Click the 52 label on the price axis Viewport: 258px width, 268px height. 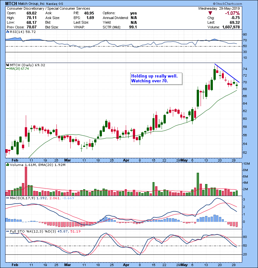[x=245, y=153]
